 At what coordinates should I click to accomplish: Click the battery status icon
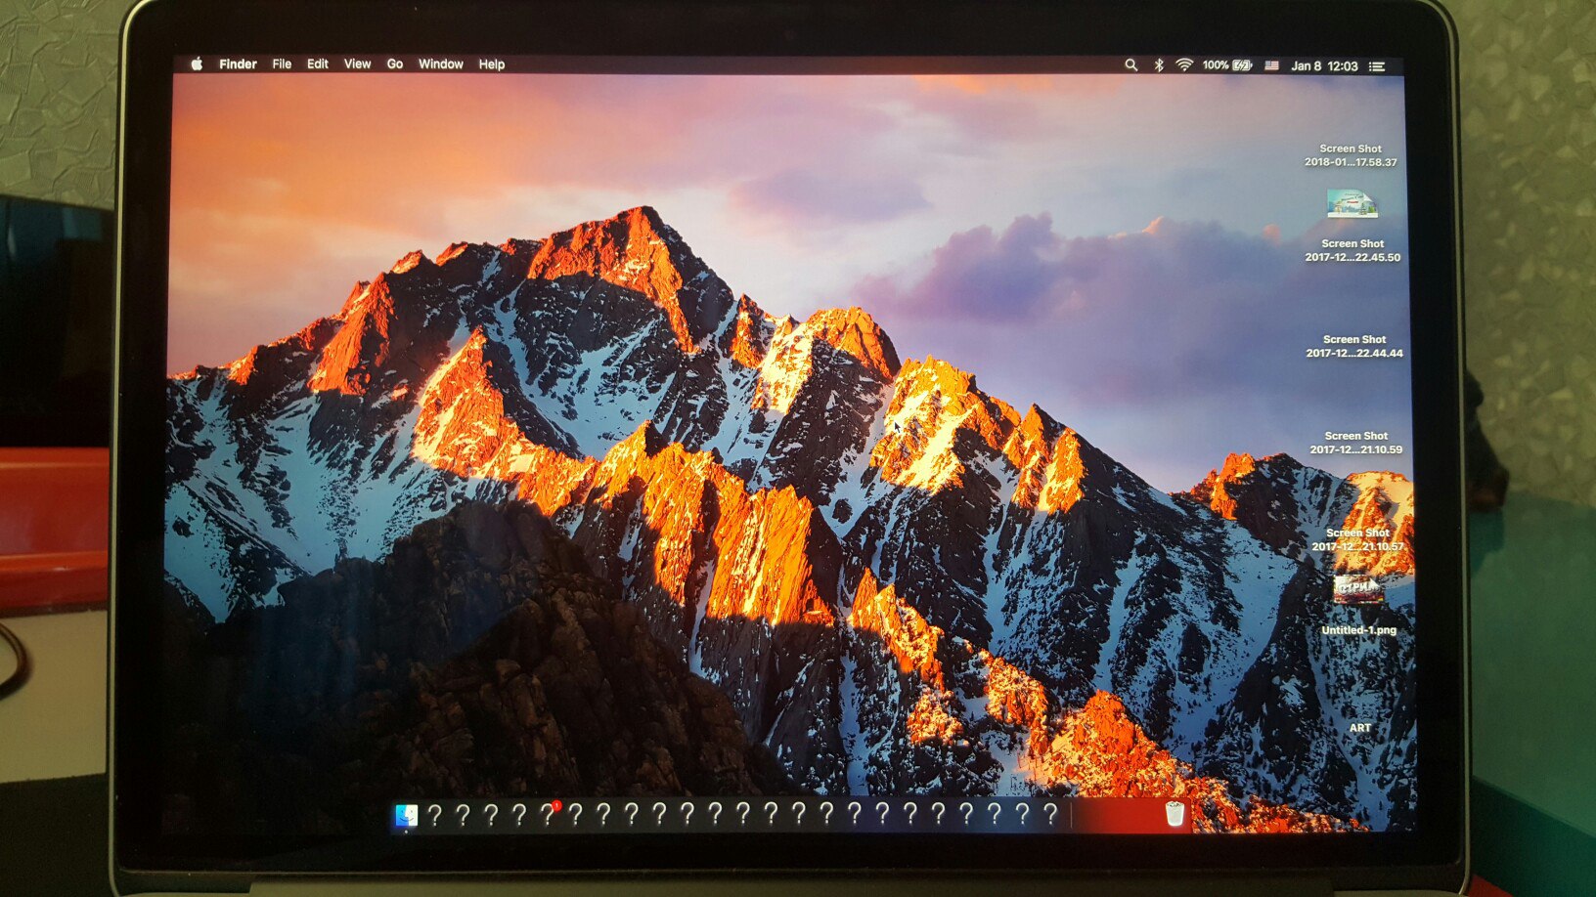(1242, 65)
